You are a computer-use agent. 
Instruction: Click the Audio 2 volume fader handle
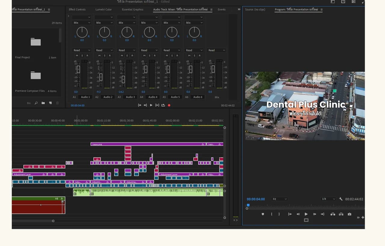[x=101, y=77]
